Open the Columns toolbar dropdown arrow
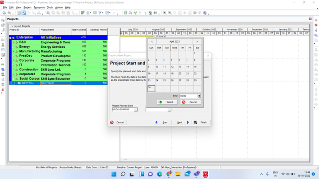Image resolution: width=319 pixels, height=179 pixels. pos(91,13)
